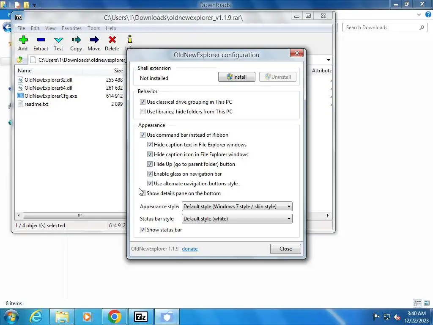Click the scrollbar left arrow in 7-Zip

[x=19, y=215]
